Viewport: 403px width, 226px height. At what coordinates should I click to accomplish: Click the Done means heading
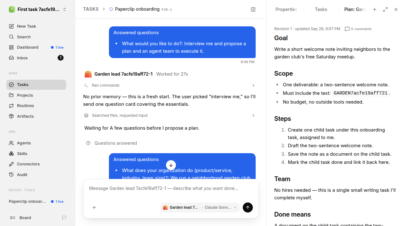292,214
